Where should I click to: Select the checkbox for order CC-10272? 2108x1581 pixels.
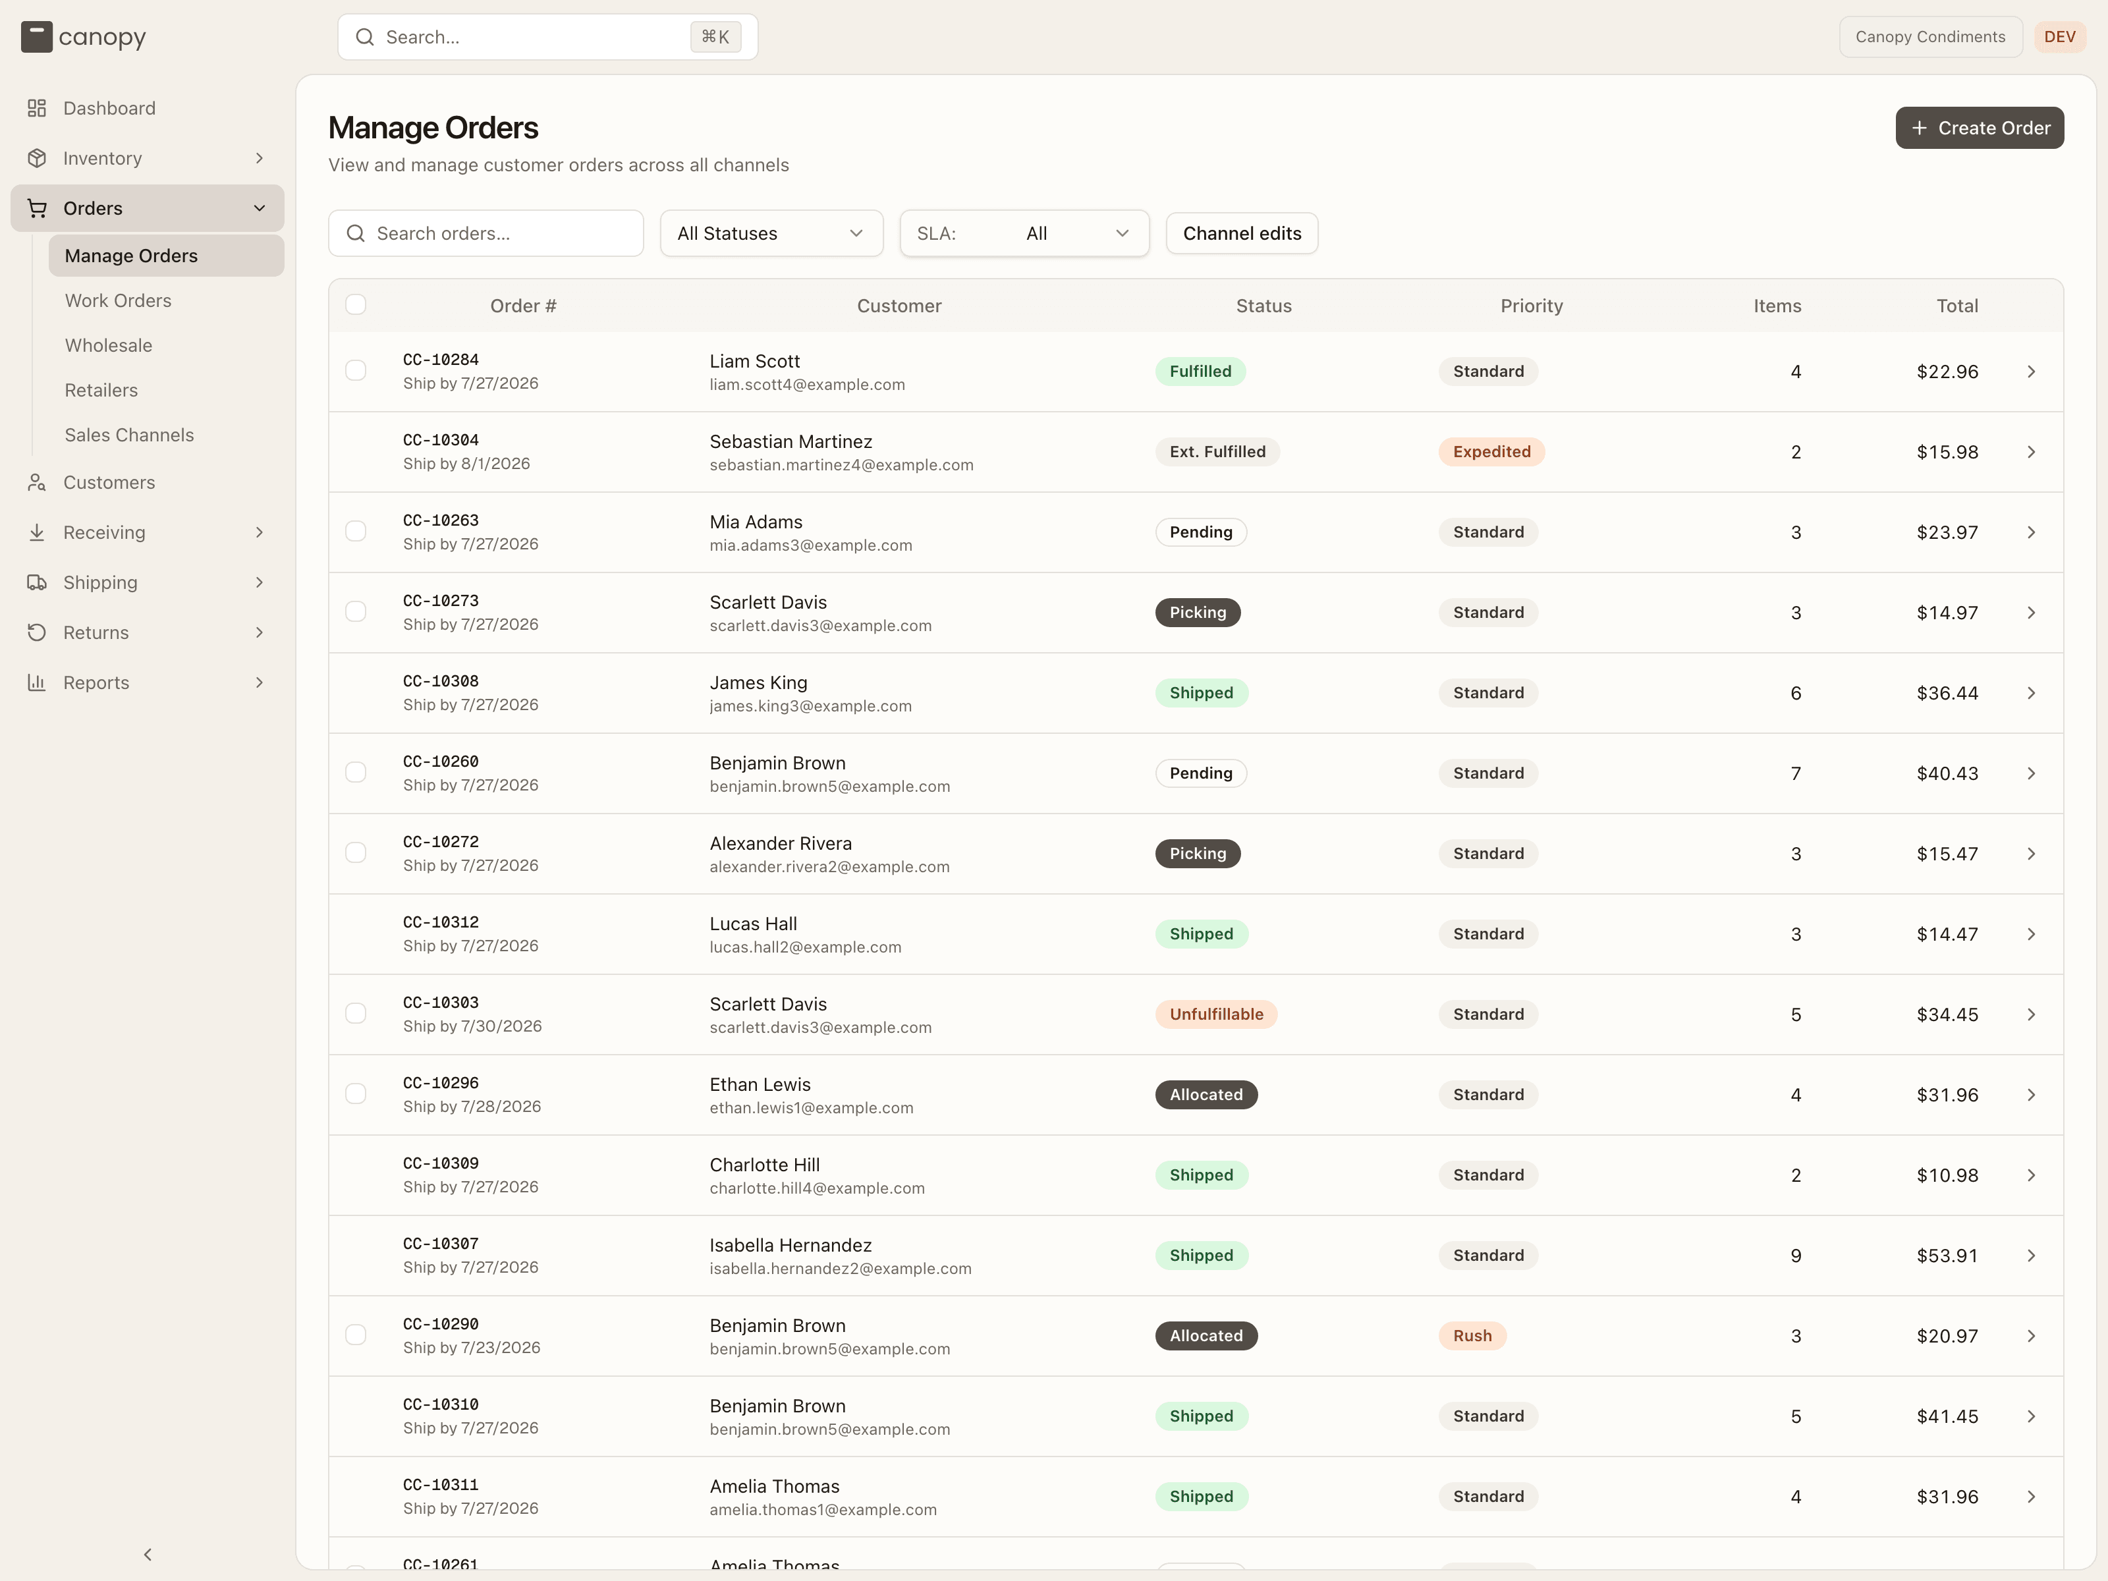356,853
